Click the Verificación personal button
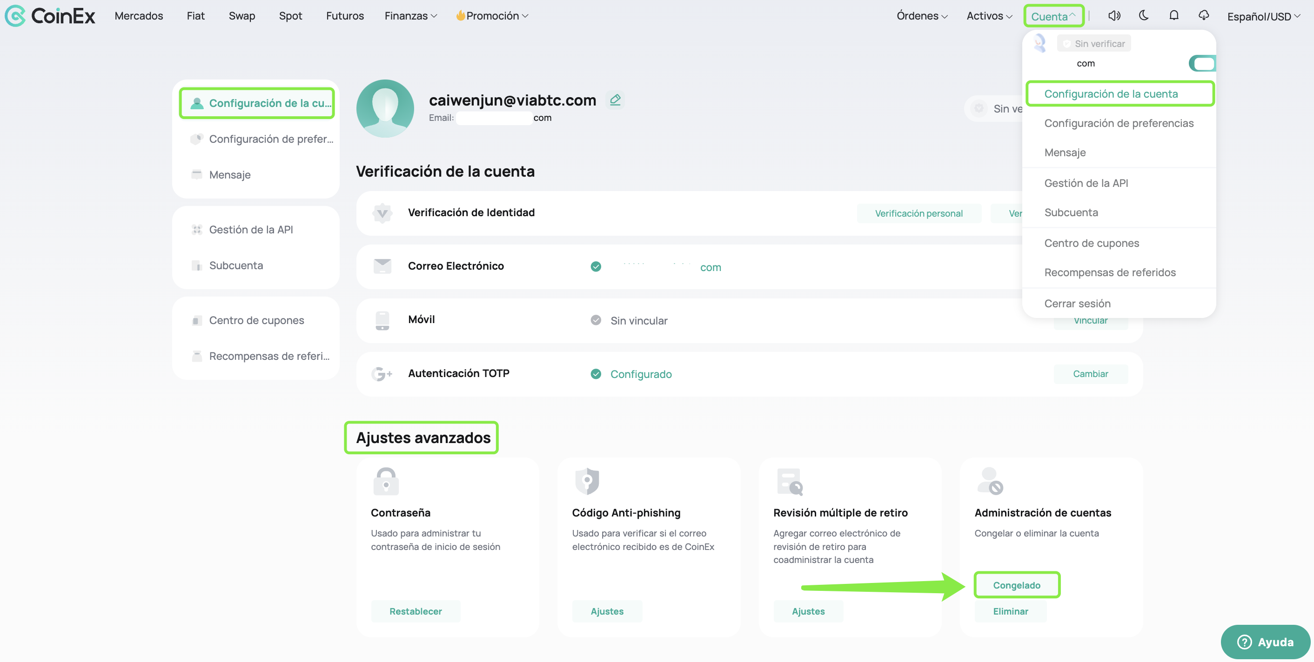The image size is (1314, 662). (918, 213)
